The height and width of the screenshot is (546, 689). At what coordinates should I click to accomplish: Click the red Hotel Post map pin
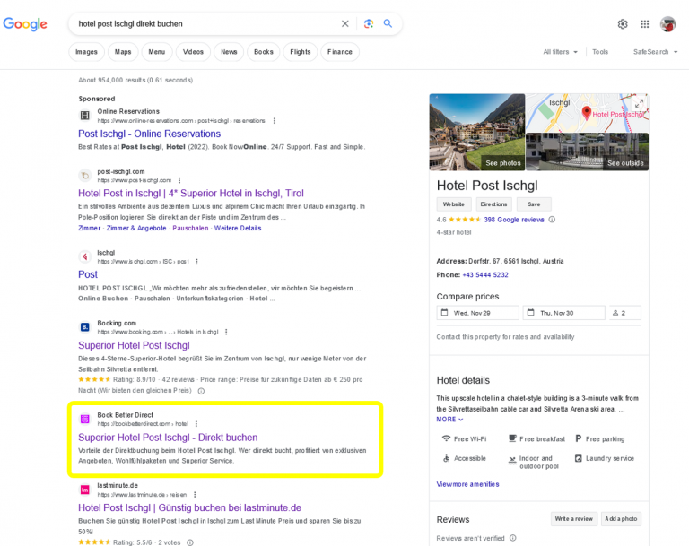pyautogui.click(x=586, y=113)
